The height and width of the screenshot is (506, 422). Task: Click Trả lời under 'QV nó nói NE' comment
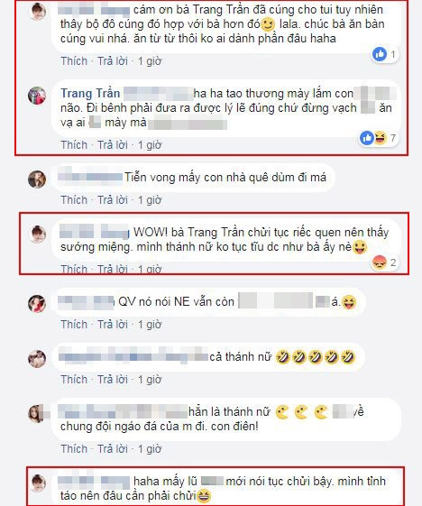113,325
